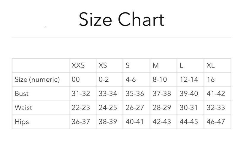Select the 36-37 hips cell
The height and width of the screenshot is (148, 243).
[81, 122]
